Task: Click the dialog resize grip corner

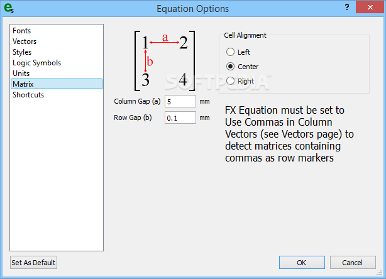Action: 379,273
